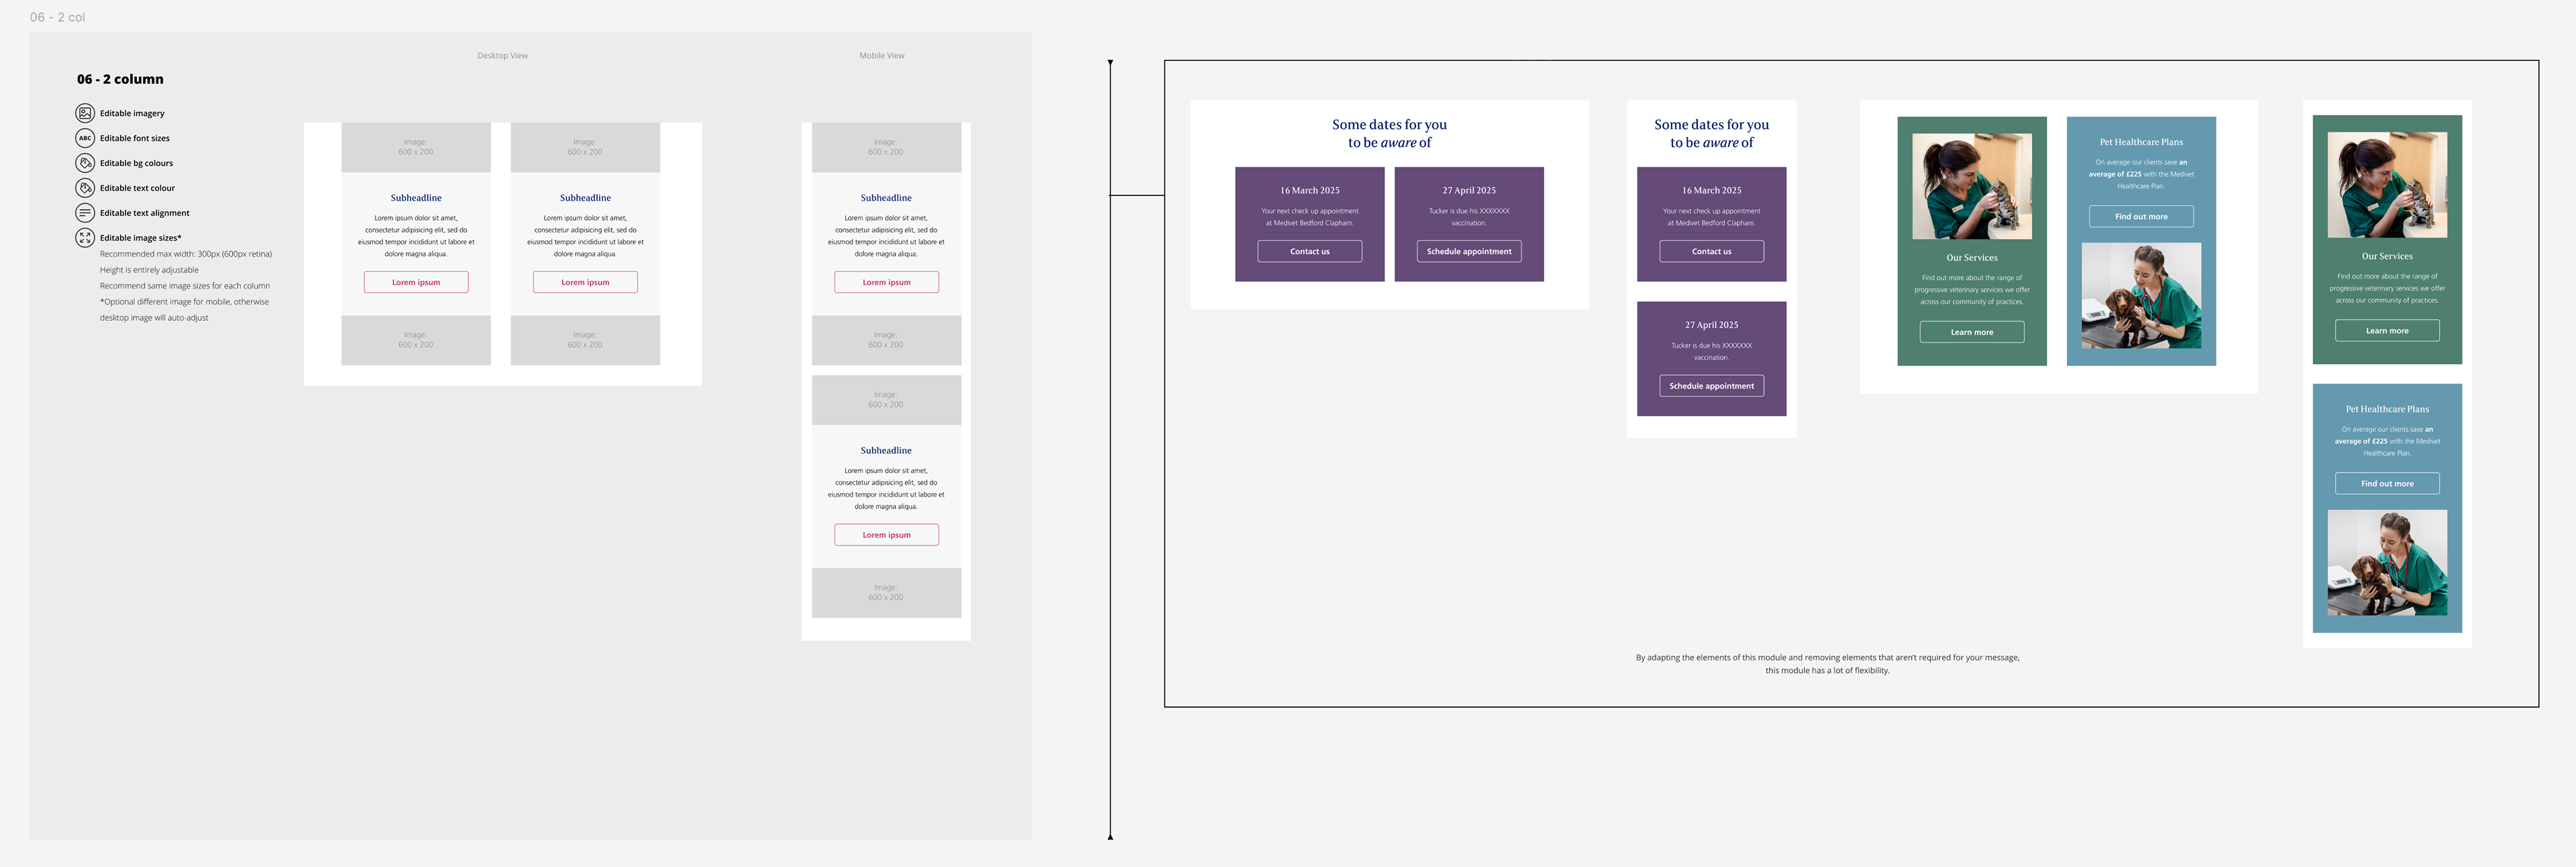2576x867 pixels.
Task: Click the 06 - 2 column heading text
Action: pos(120,79)
